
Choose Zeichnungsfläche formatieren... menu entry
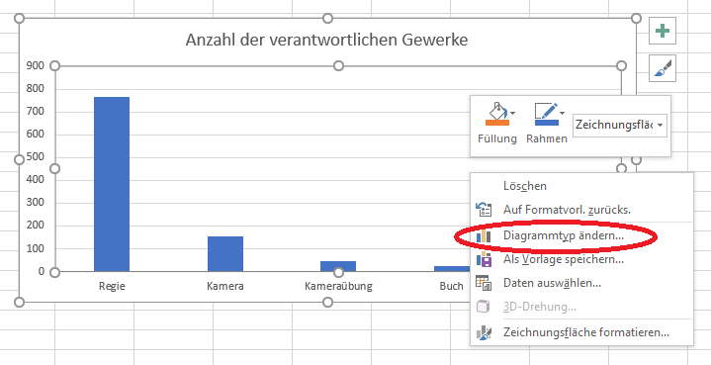pos(581,332)
